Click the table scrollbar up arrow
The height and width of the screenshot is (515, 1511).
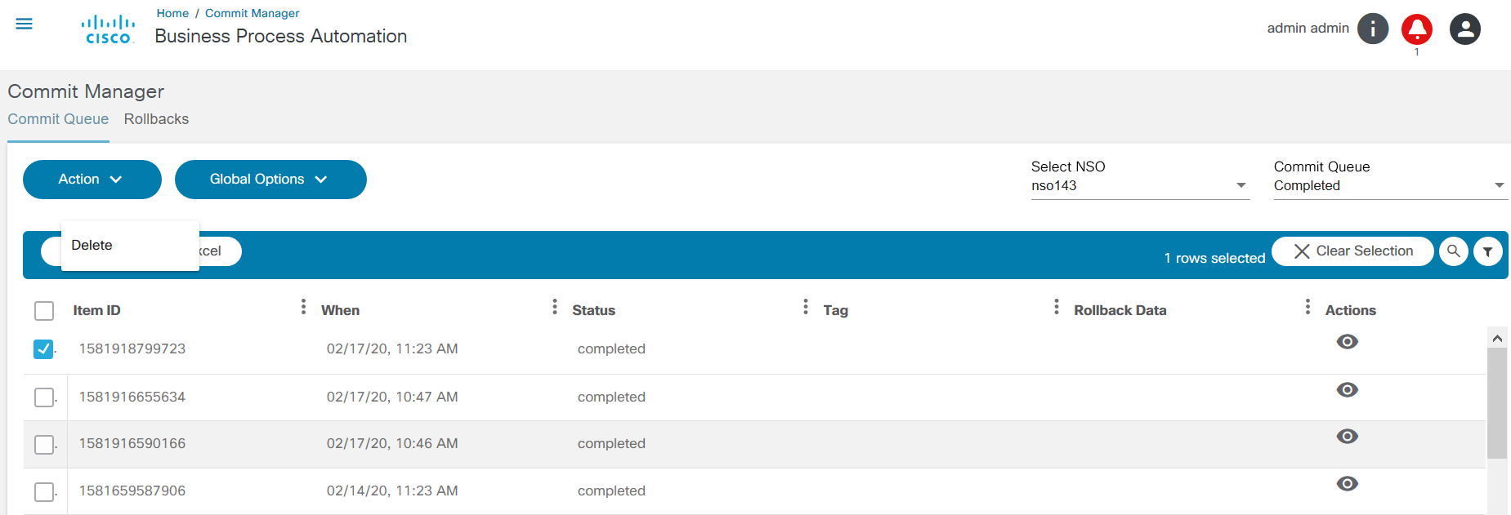(1497, 338)
